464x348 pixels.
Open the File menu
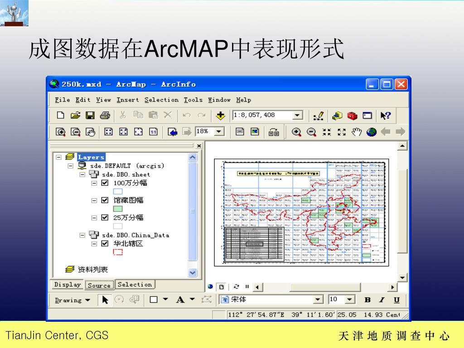click(x=63, y=100)
